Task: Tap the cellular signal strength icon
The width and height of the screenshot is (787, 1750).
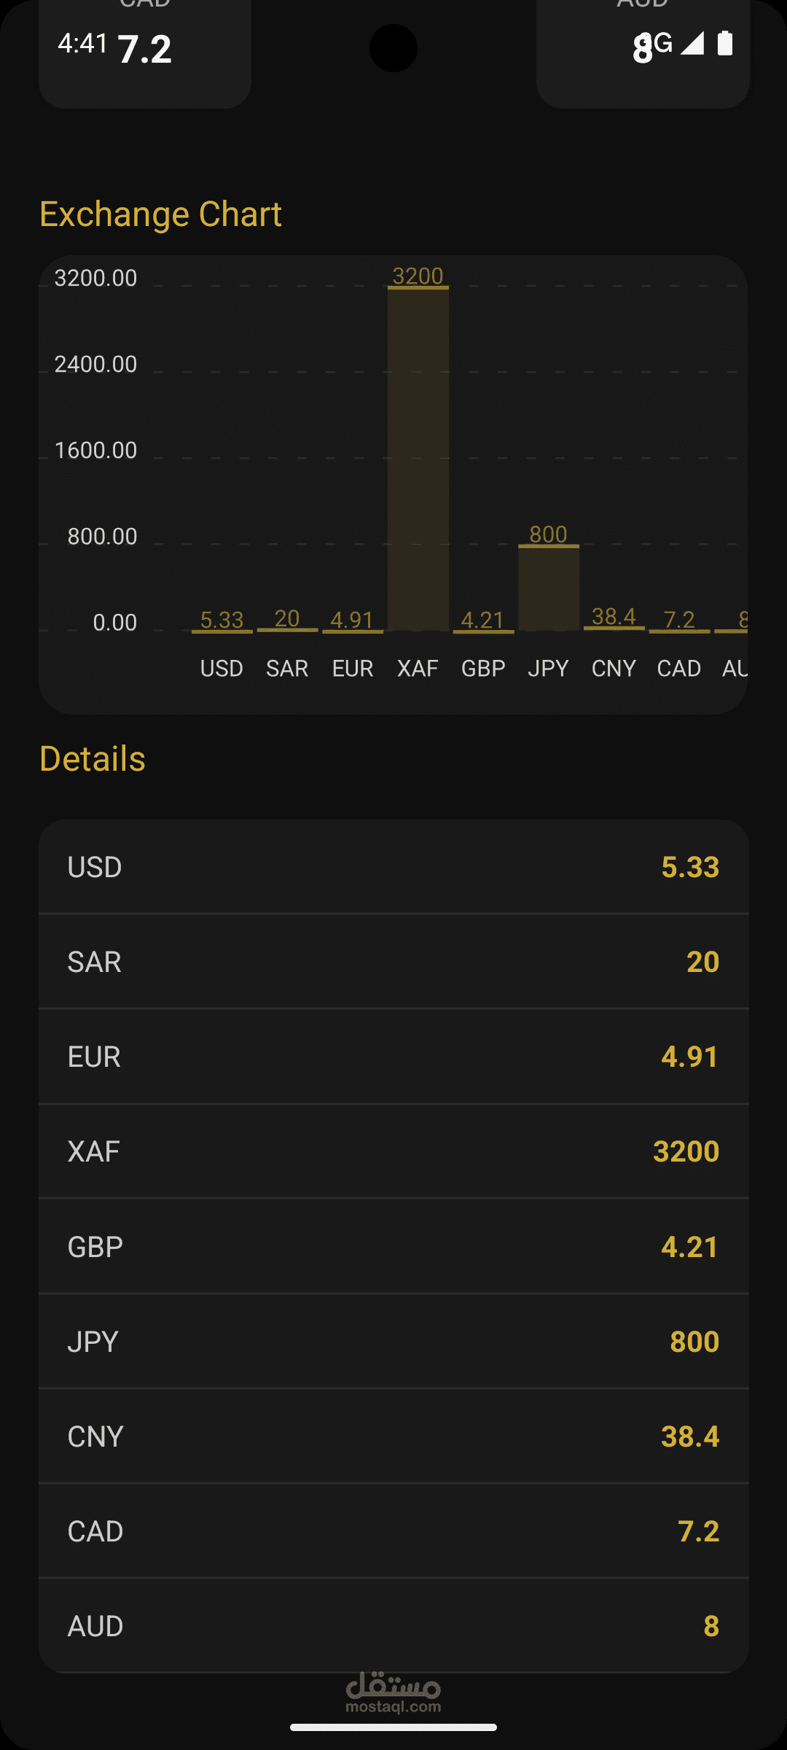Action: tap(692, 44)
